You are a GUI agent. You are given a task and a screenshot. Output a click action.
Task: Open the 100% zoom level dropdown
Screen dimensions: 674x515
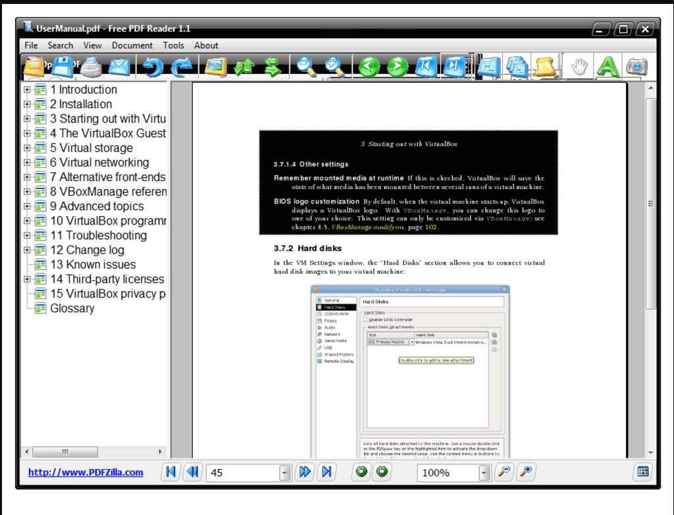[x=484, y=472]
